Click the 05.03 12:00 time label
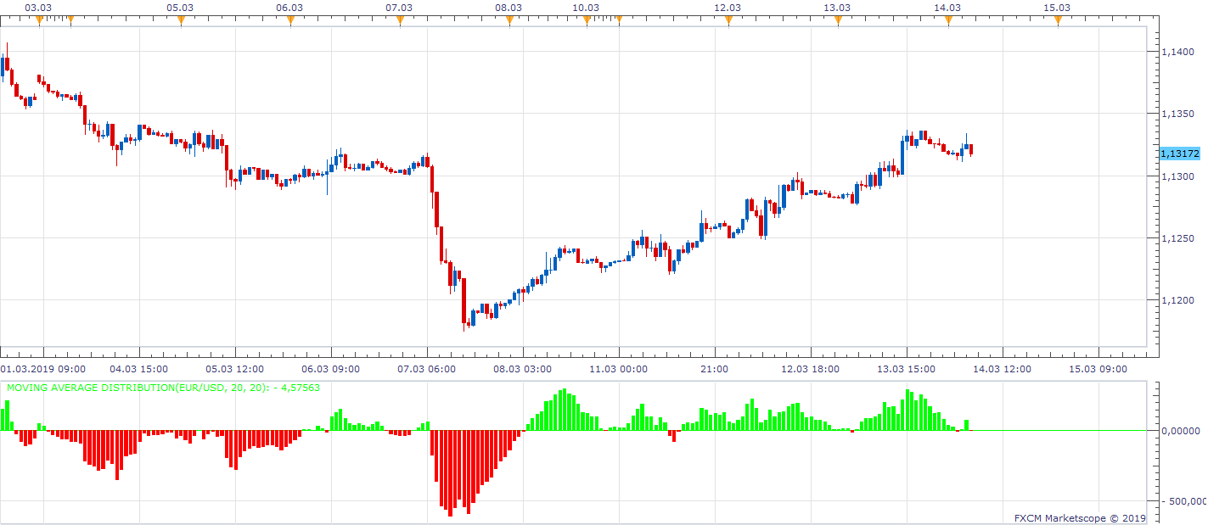This screenshot has width=1208, height=525. (235, 369)
